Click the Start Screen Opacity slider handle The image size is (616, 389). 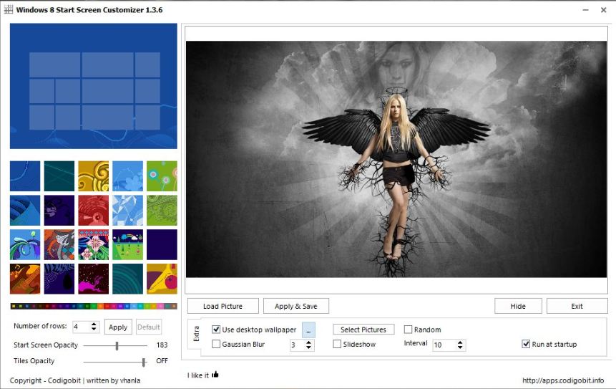(117, 345)
